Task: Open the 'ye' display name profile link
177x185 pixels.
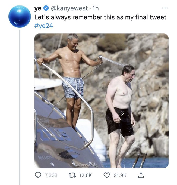Action: click(x=38, y=8)
